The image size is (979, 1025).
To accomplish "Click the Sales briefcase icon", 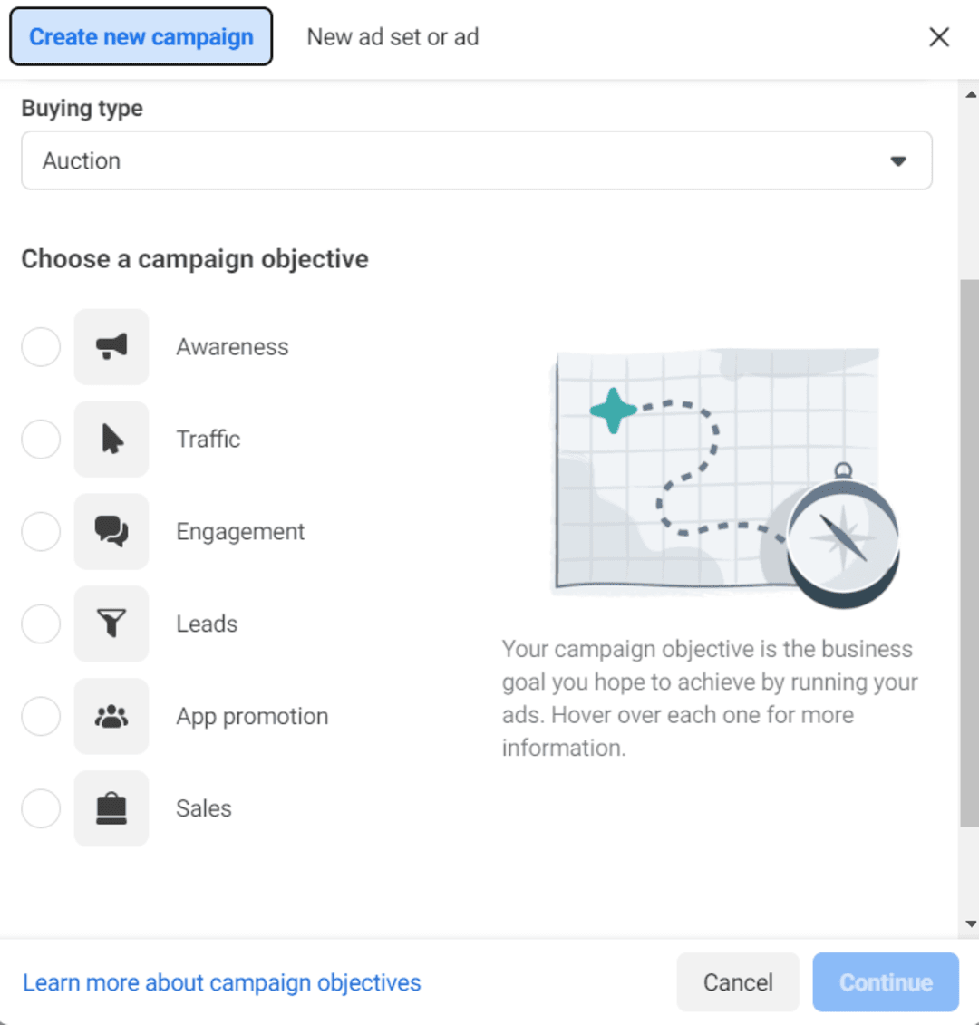I will click(x=111, y=808).
